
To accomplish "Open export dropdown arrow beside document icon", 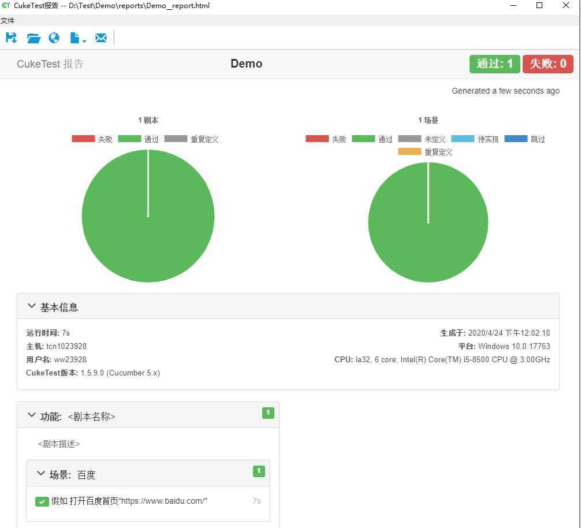I will (x=84, y=41).
